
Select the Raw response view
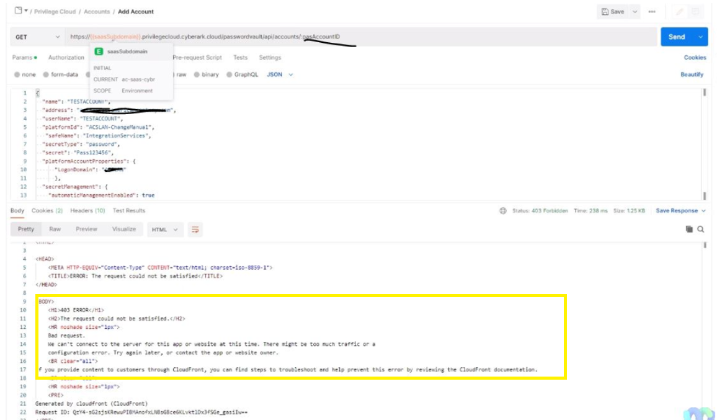point(55,229)
